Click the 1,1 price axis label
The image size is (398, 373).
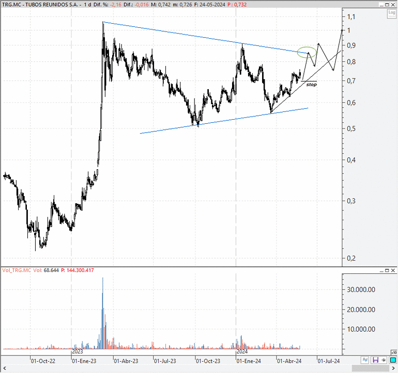[351, 17]
